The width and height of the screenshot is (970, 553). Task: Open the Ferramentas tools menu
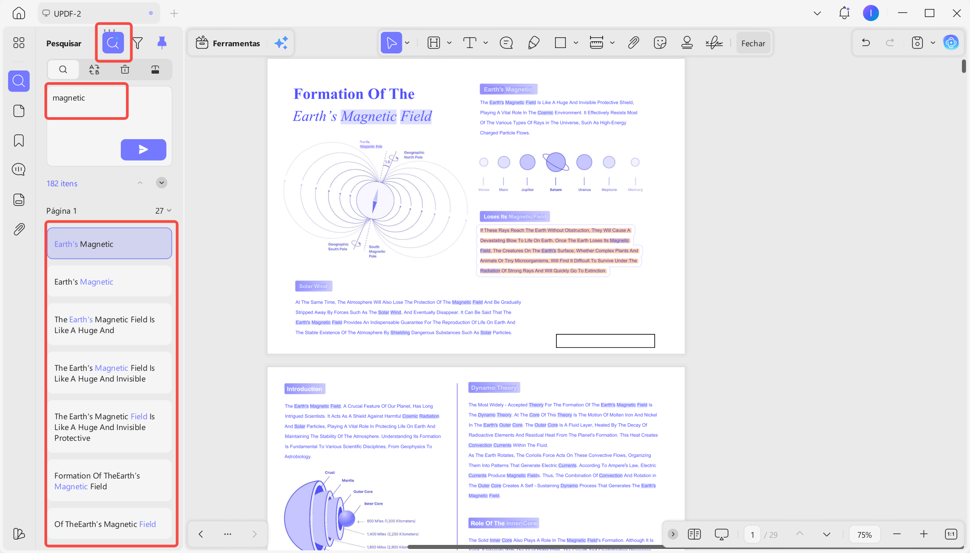click(x=228, y=43)
